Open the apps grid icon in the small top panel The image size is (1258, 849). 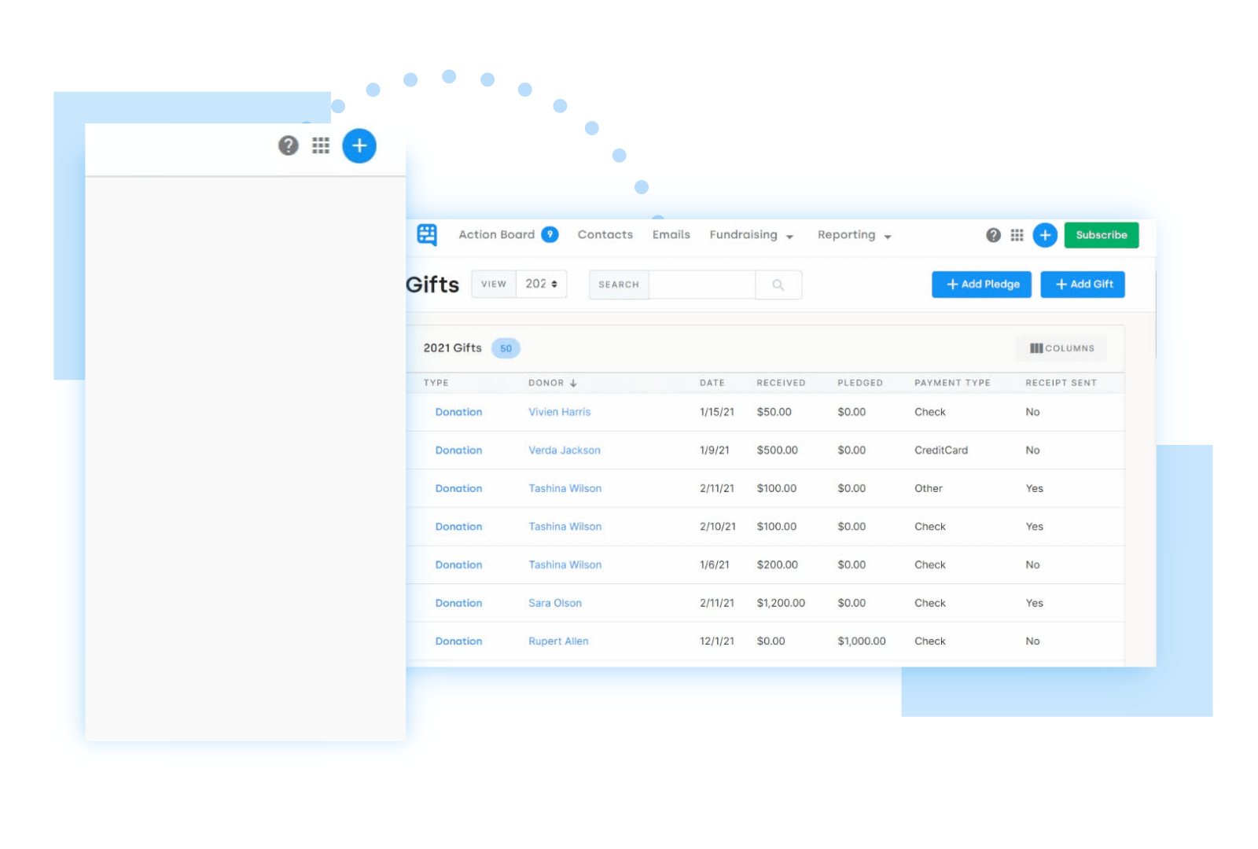(320, 145)
